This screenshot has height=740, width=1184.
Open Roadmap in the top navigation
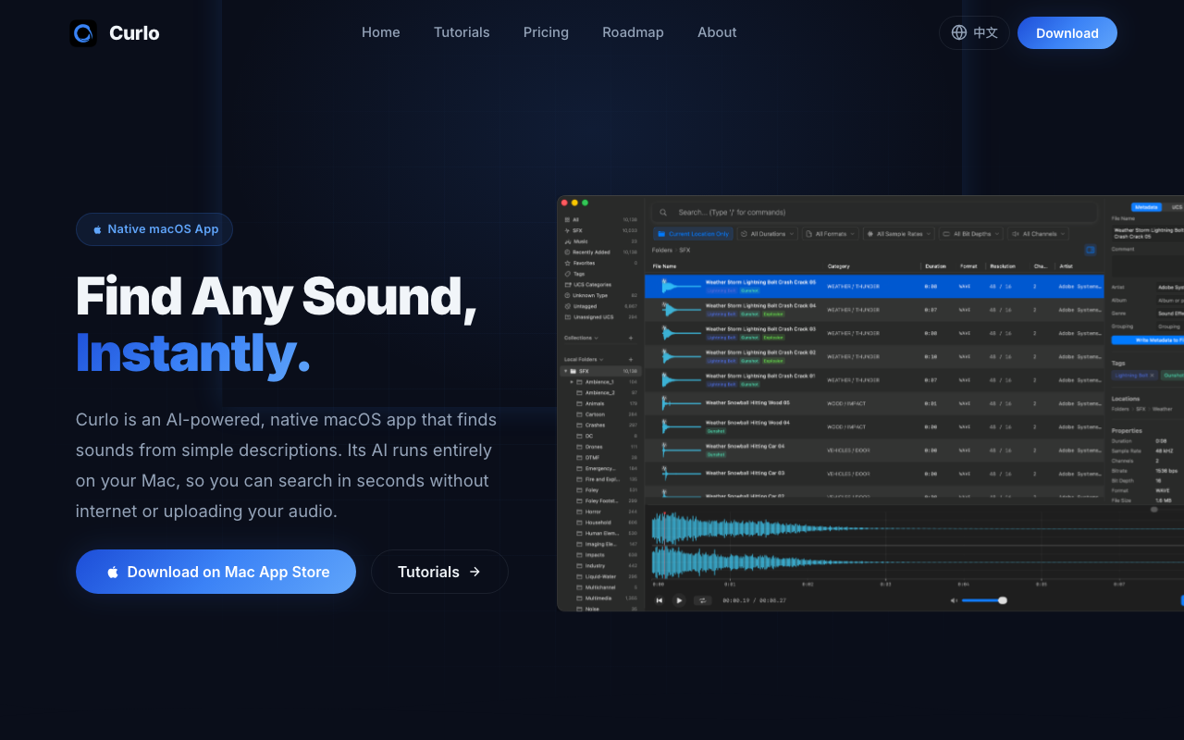633,32
